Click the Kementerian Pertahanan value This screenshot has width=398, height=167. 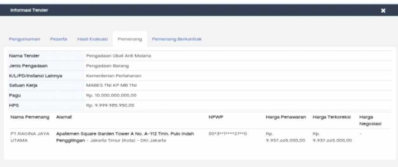pyautogui.click(x=113, y=76)
